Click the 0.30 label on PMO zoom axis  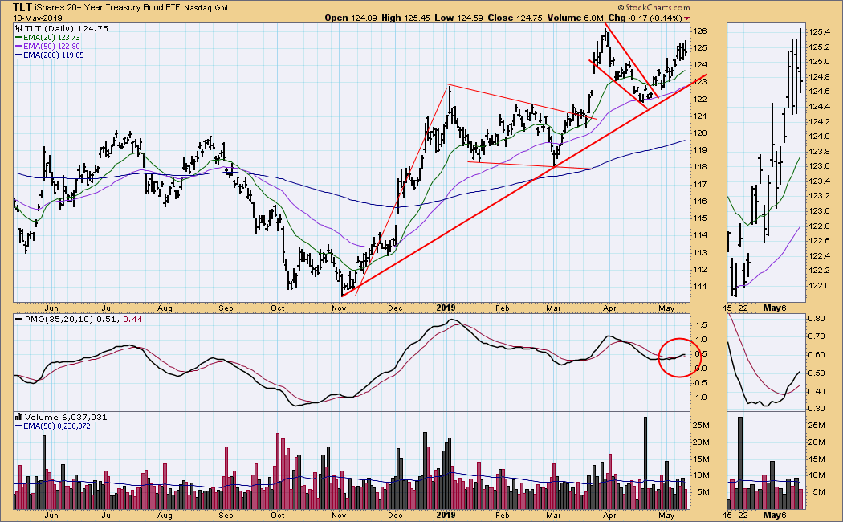(x=817, y=409)
